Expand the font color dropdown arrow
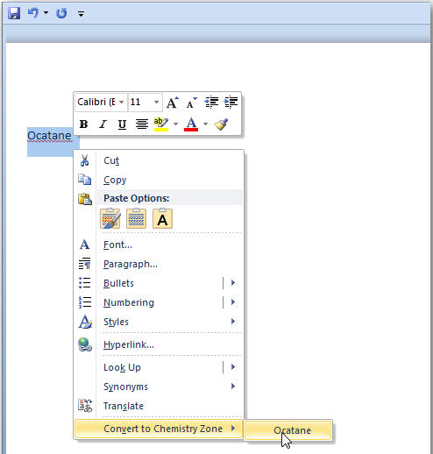The width and height of the screenshot is (433, 454). tap(205, 124)
